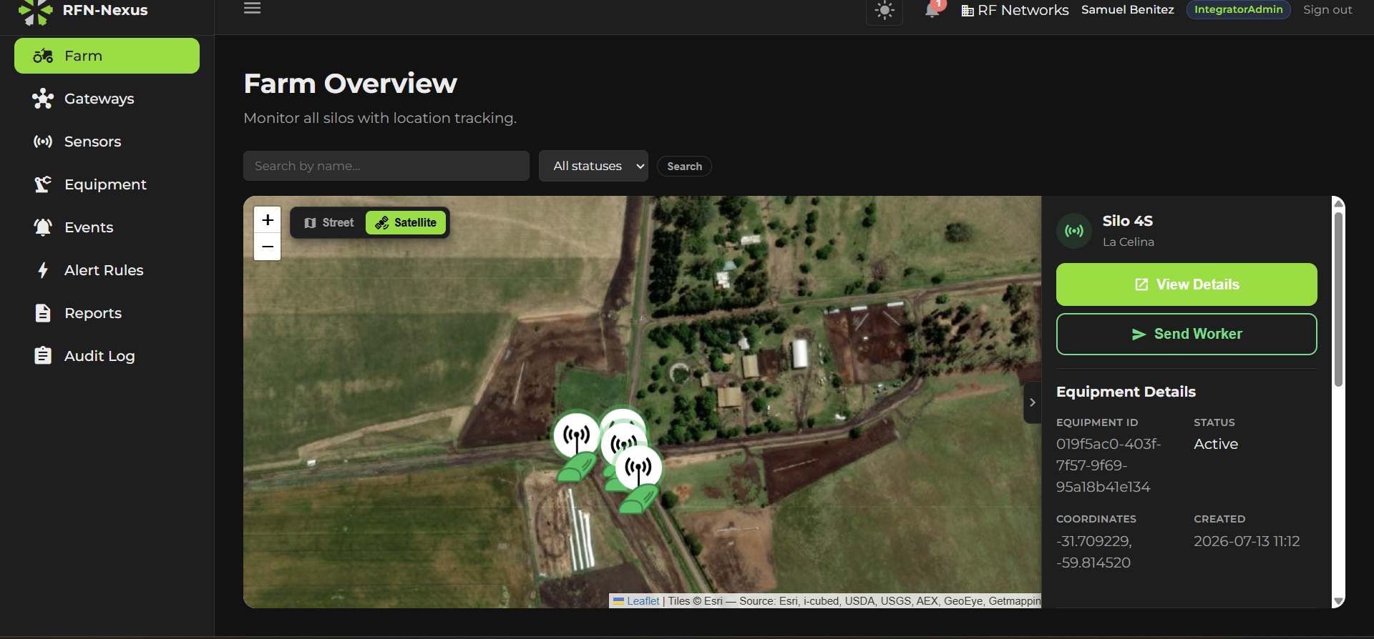Click the Search button
The height and width of the screenshot is (639, 1374).
pos(684,167)
